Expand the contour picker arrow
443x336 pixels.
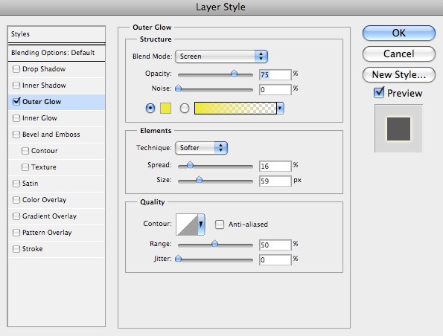[201, 224]
